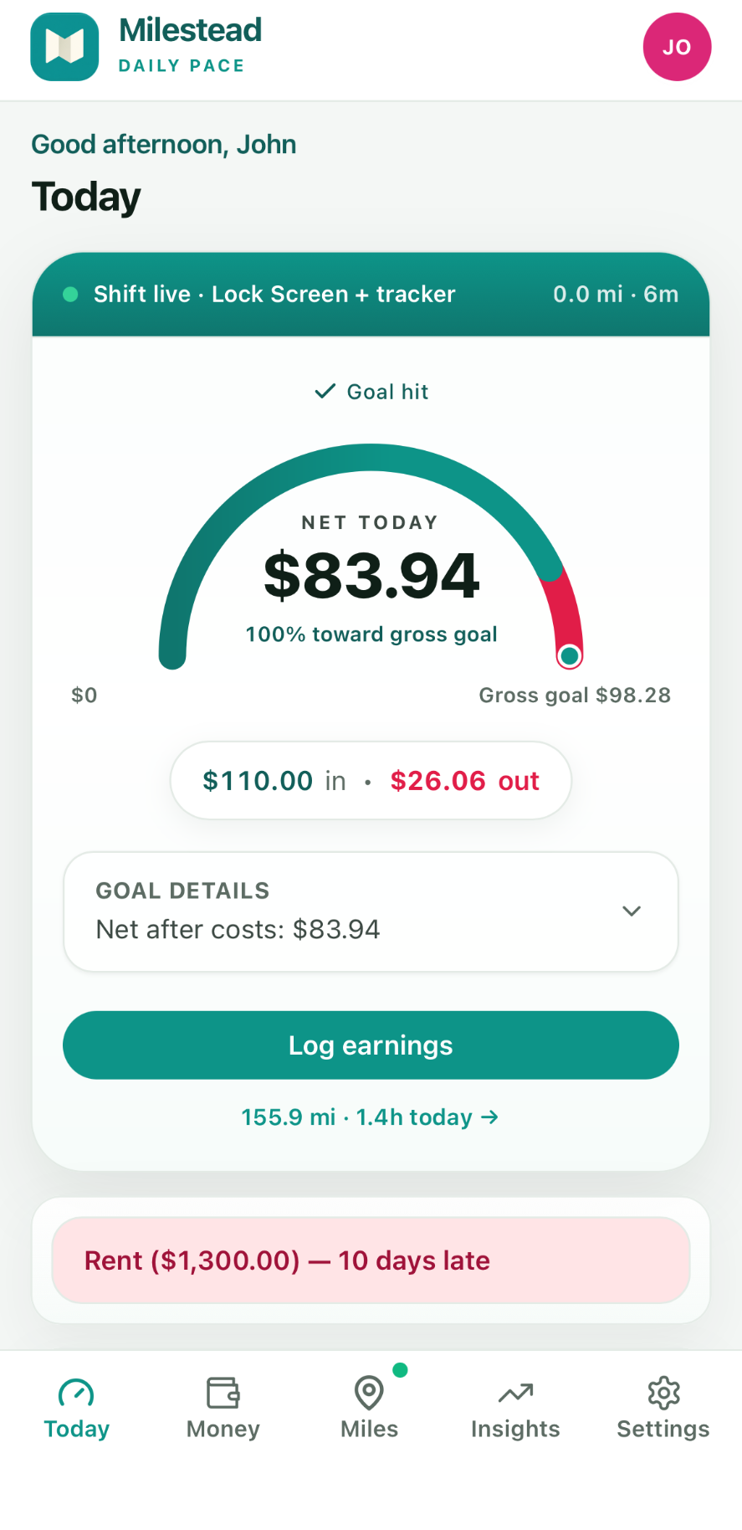Open the 155.9 mi today link

(x=370, y=1117)
